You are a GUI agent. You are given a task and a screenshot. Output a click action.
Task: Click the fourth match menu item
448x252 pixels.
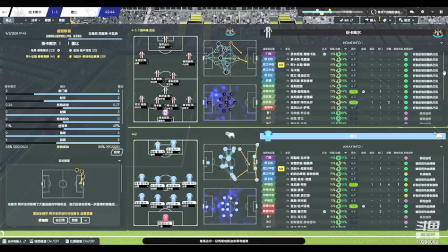pyautogui.click(x=62, y=20)
